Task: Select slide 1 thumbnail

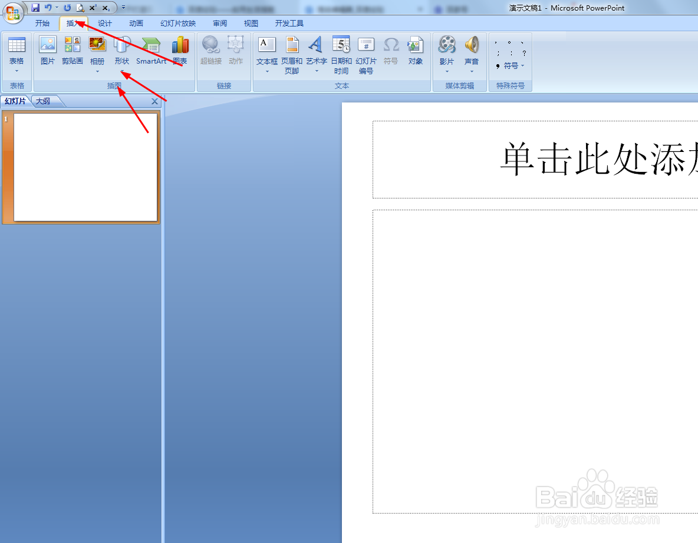Action: click(85, 167)
